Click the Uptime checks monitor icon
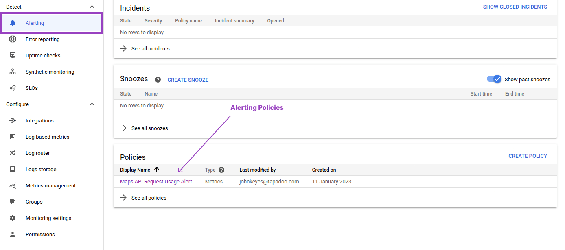The height and width of the screenshot is (250, 565). pyautogui.click(x=13, y=56)
